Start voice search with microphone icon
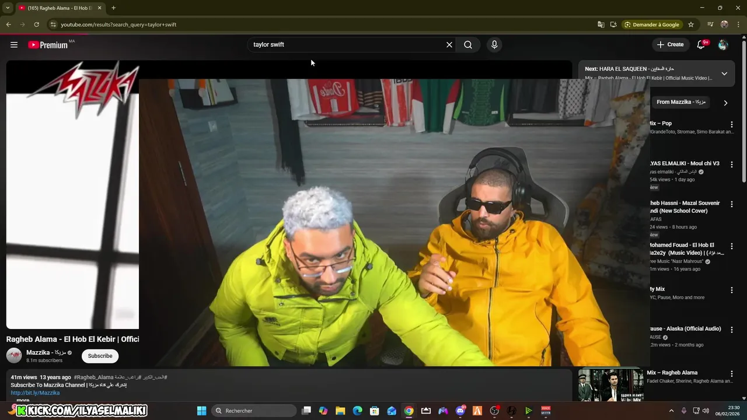The image size is (747, 420). (x=494, y=45)
